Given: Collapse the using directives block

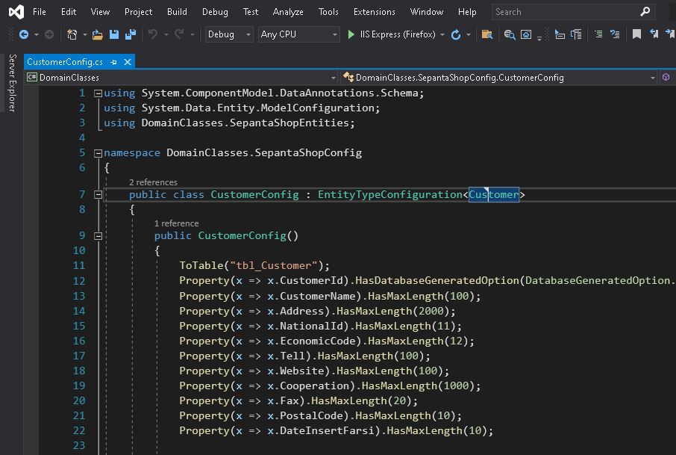Looking at the screenshot, I should tap(98, 93).
